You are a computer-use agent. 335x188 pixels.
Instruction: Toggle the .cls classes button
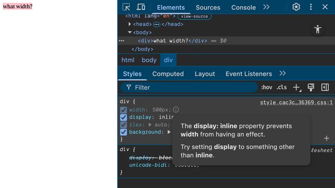282,87
